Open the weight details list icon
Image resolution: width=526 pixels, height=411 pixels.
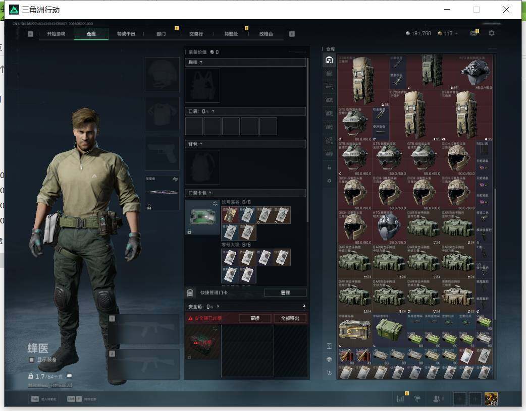[x=69, y=376]
